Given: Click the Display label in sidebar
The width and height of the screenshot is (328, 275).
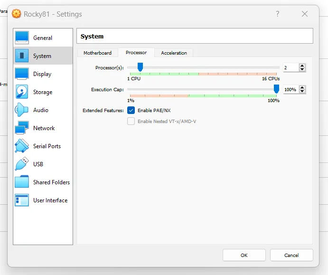Looking at the screenshot, I should 42,74.
